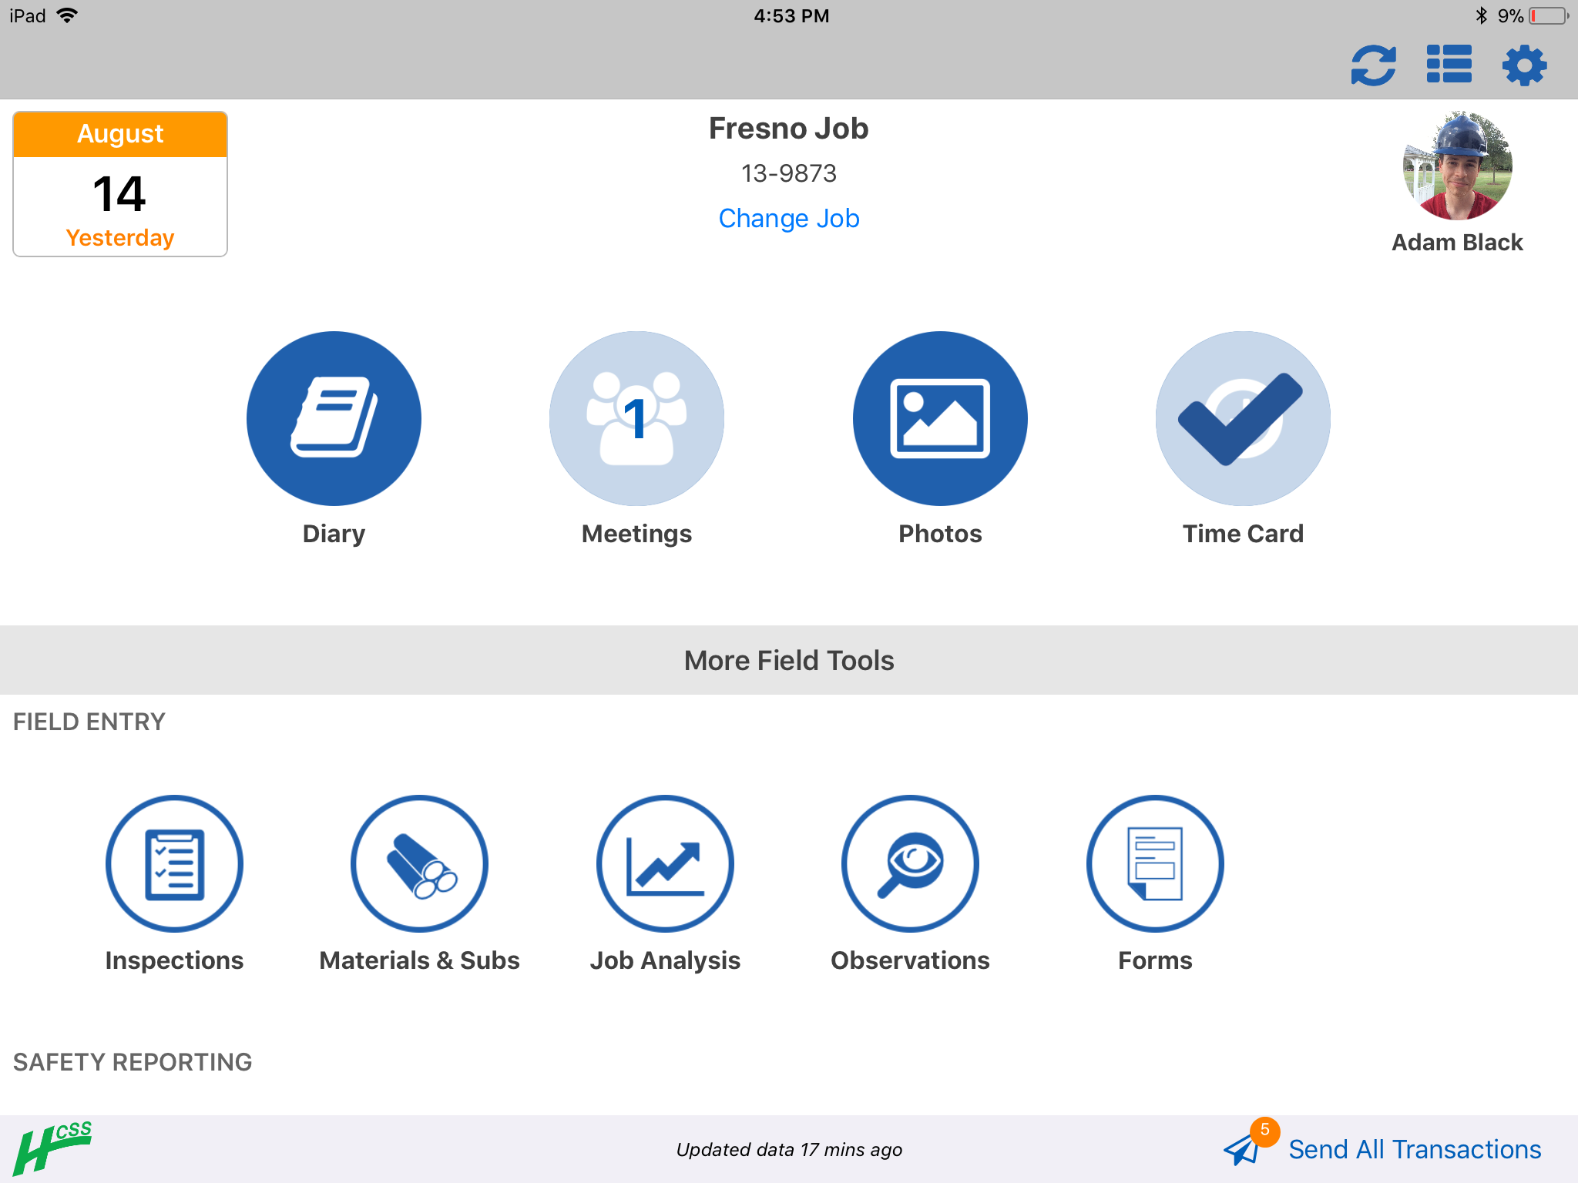Tap Send All Transactions

pyautogui.click(x=1415, y=1149)
